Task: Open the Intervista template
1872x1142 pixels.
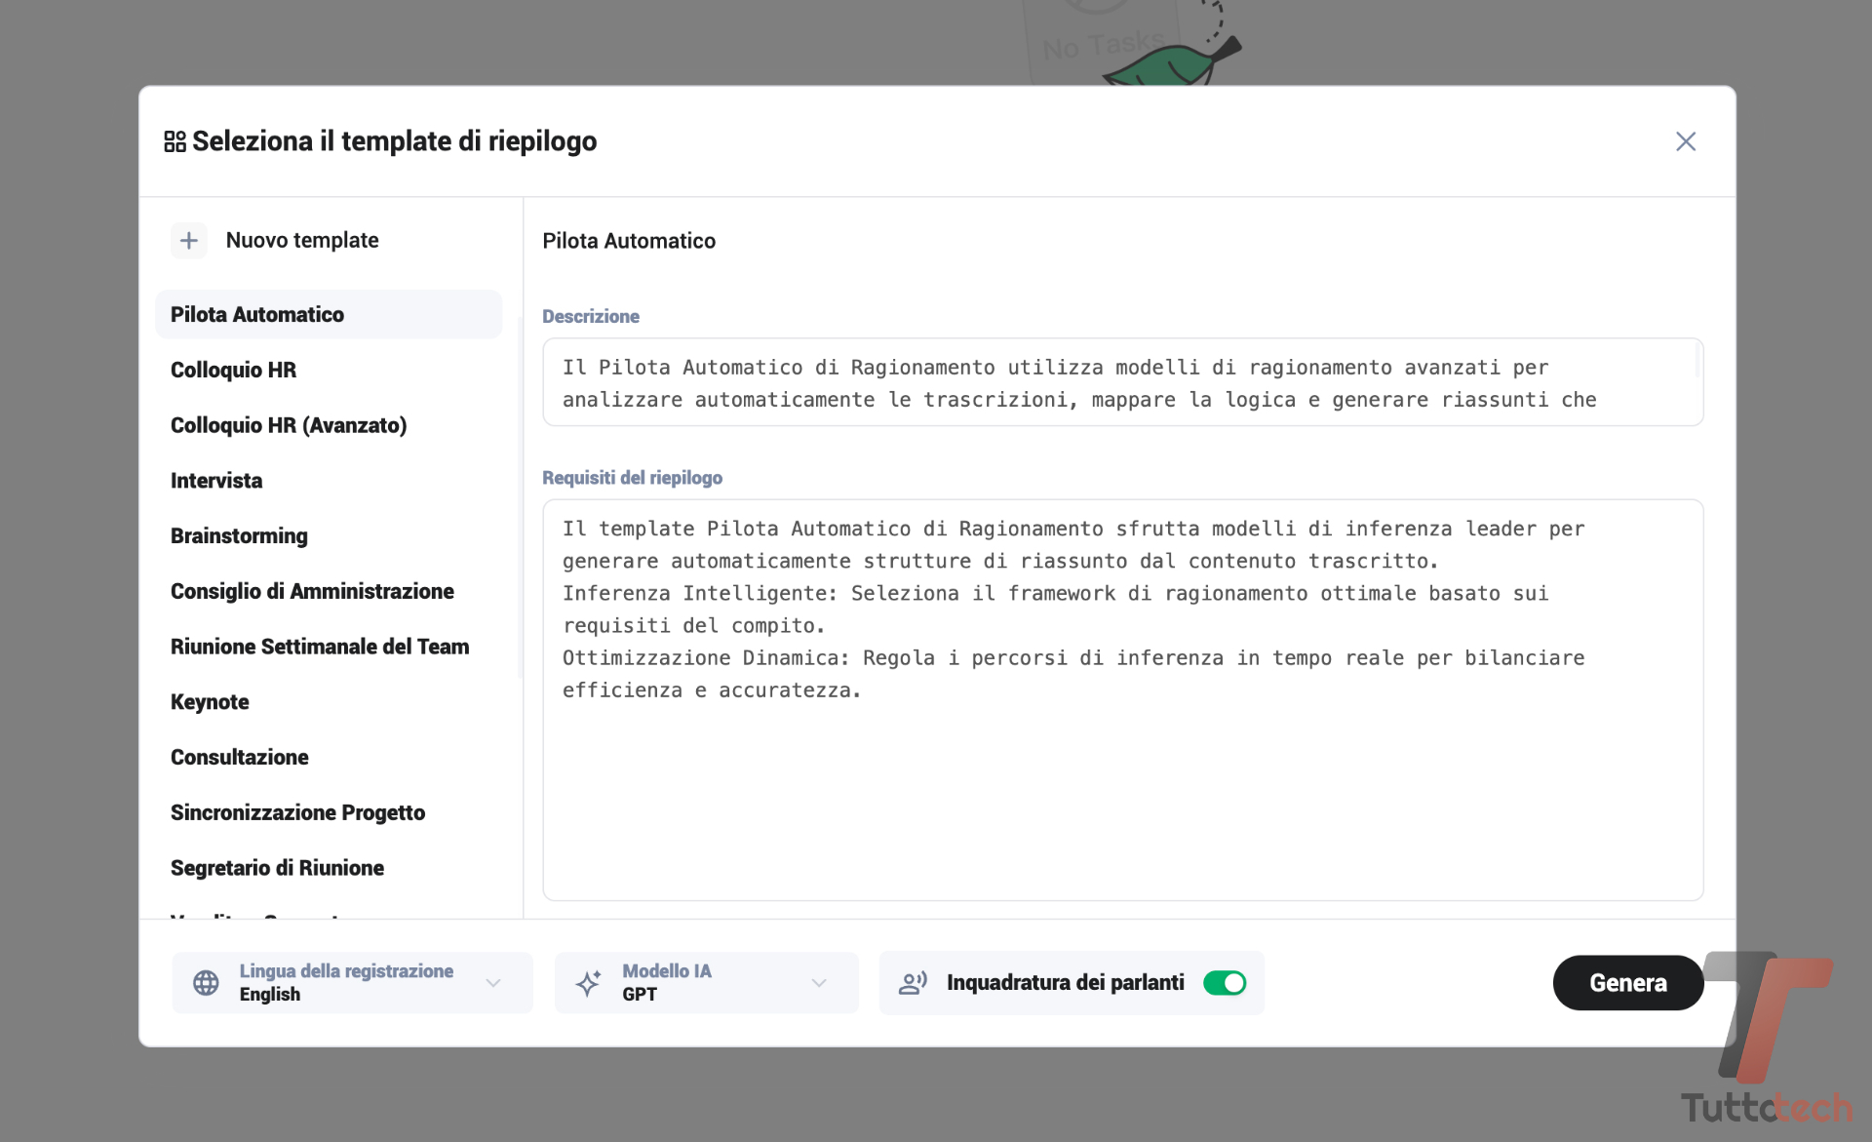Action: point(216,481)
